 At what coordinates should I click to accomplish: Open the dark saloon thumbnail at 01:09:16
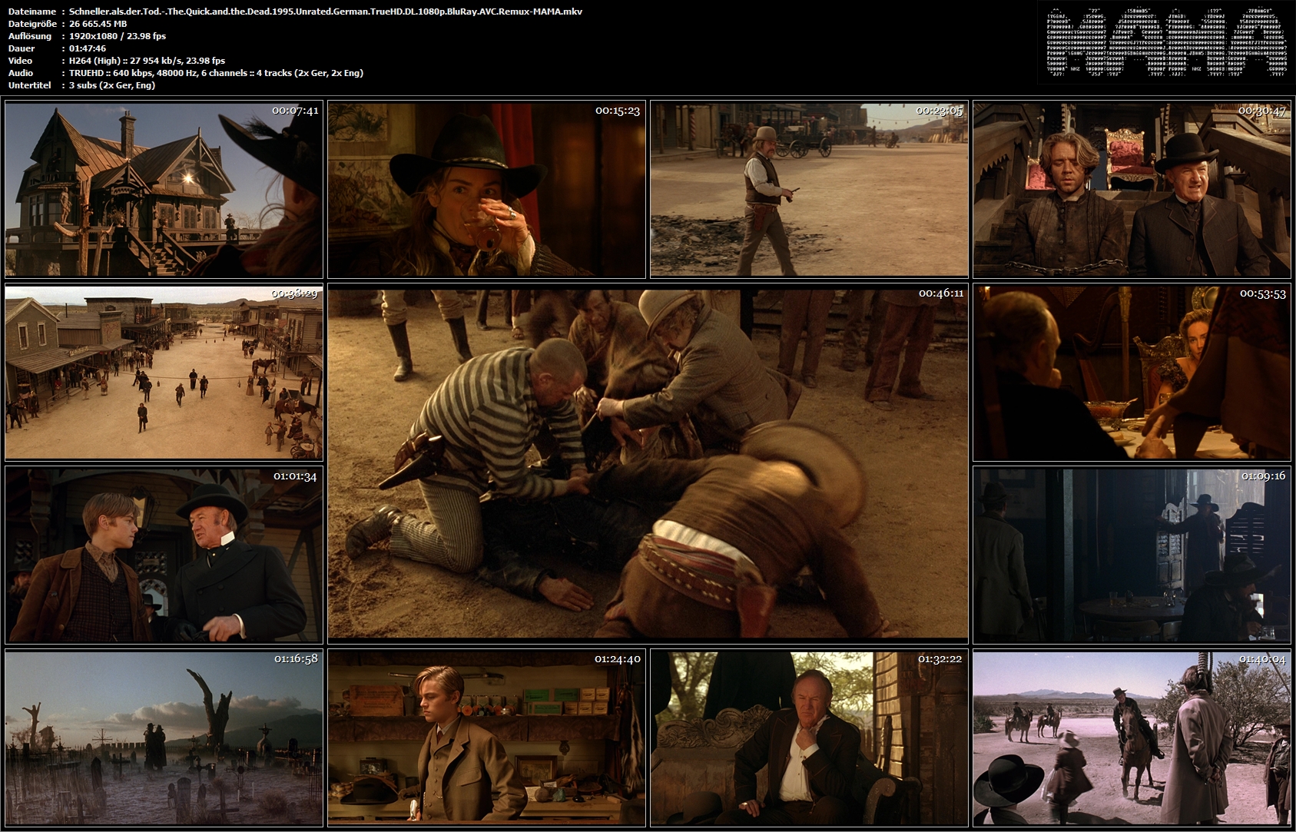[x=1132, y=555]
